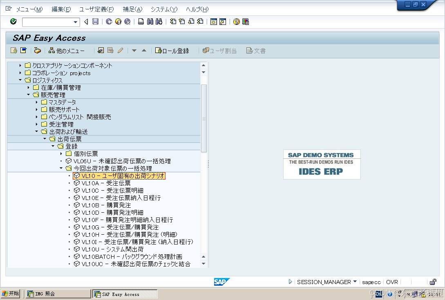Expand the クロスアプリケーションコンポーネント folder
Viewport: 445px width, 300px height.
coord(20,65)
